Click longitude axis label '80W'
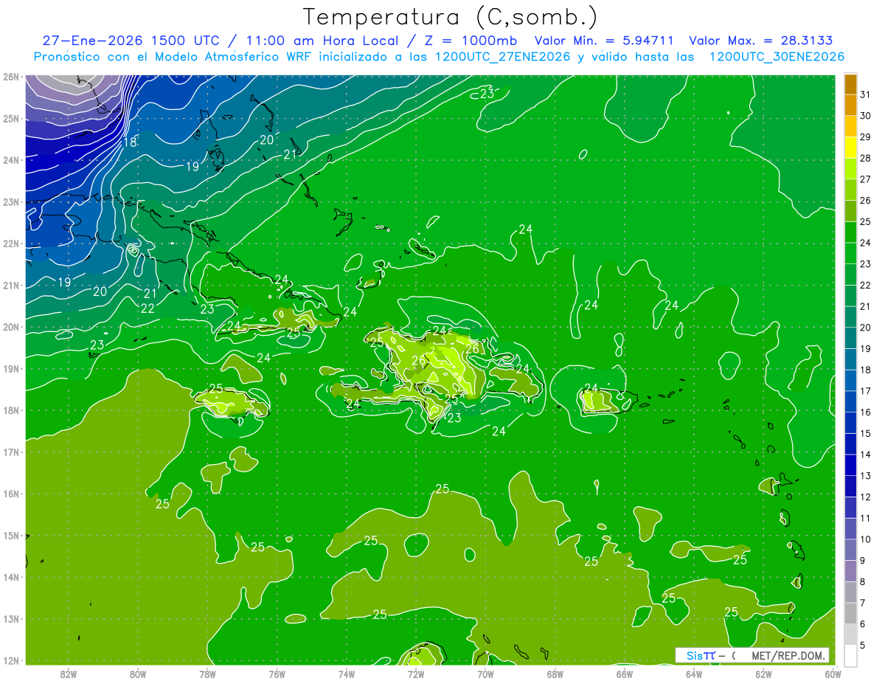885x684 pixels. pyautogui.click(x=138, y=674)
